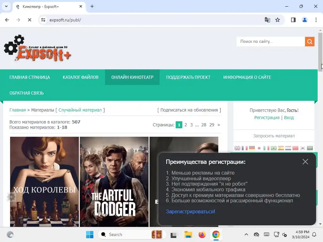Focus the Поиск по сайту search field
Image resolution: width=323 pixels, height=242 pixels.
pos(271,42)
